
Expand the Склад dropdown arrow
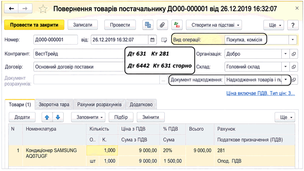286,67
